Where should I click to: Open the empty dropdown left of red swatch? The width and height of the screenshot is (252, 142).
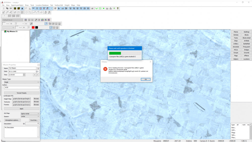tap(8, 27)
